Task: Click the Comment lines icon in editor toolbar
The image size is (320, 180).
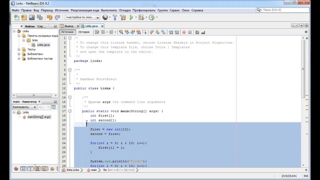Action: [197, 32]
